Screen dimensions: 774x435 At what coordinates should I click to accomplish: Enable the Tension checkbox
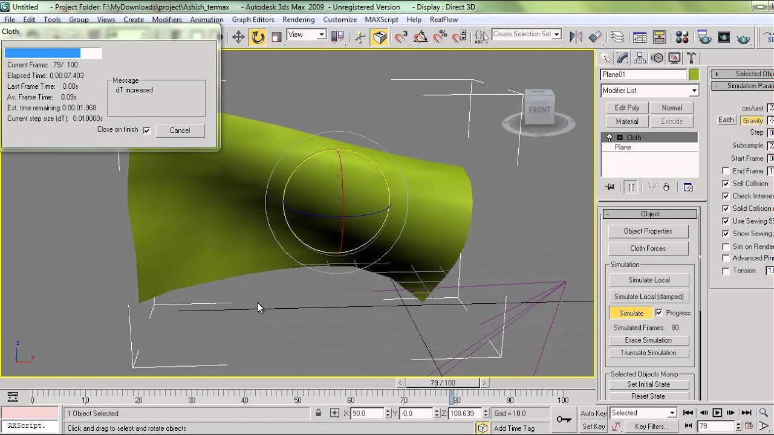[726, 271]
